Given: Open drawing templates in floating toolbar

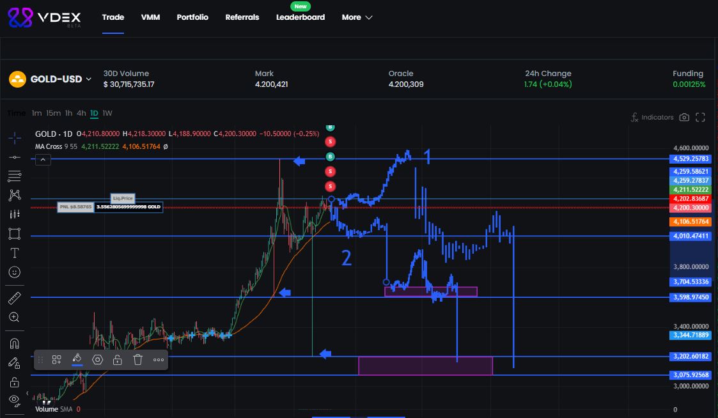Looking at the screenshot, I should [57, 360].
